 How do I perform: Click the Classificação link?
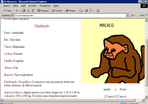click(x=42, y=26)
